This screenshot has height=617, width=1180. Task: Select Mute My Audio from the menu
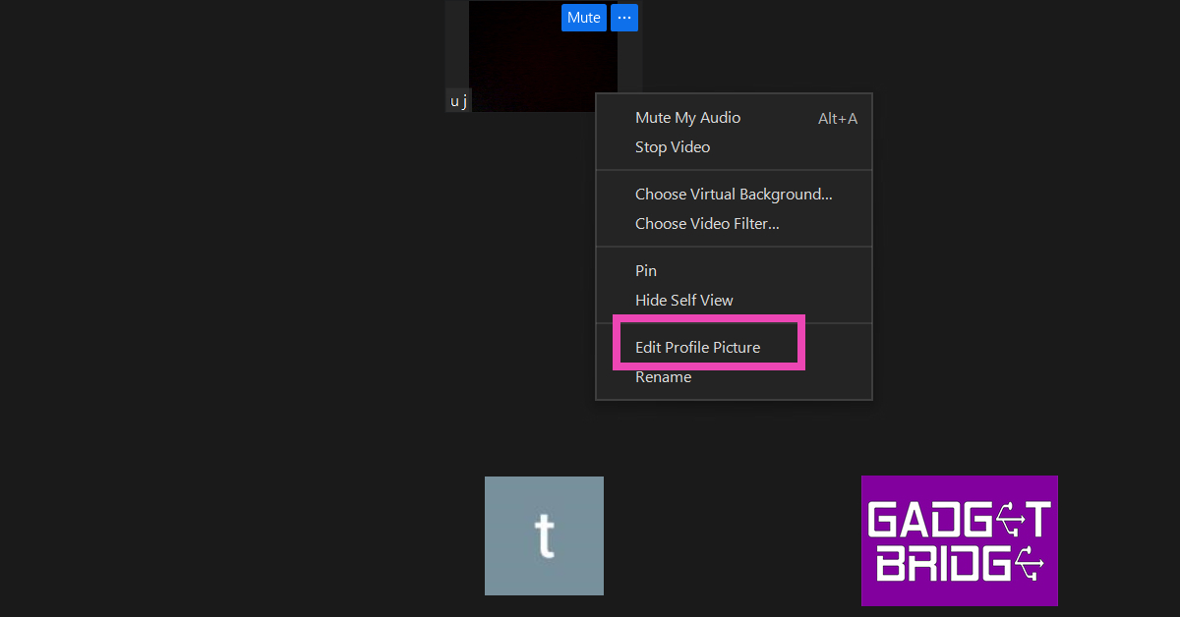pos(687,118)
